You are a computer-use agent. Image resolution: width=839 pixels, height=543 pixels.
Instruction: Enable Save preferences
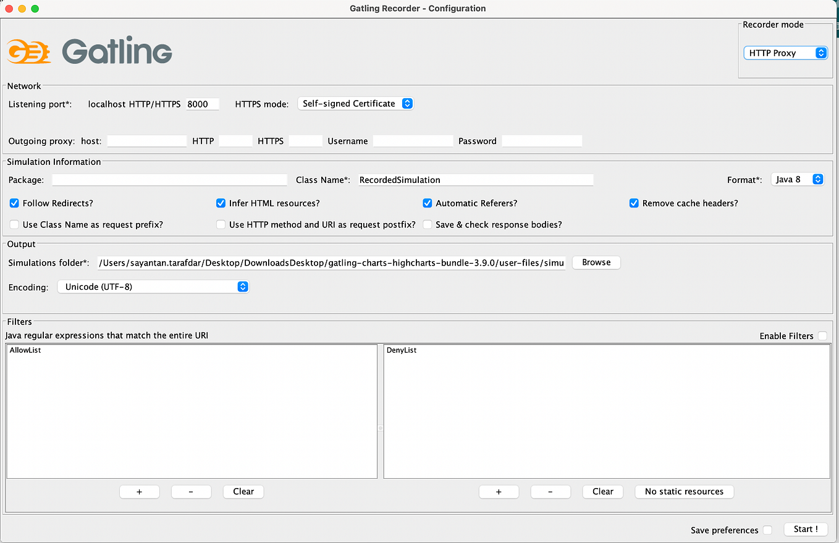767,529
